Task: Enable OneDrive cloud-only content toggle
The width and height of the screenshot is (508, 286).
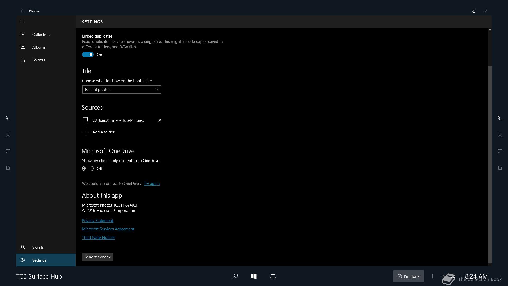Action: tap(88, 168)
